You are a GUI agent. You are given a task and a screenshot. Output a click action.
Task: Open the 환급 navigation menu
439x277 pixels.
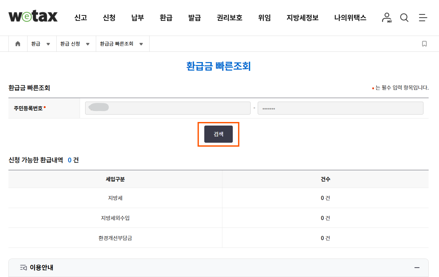[x=166, y=18]
